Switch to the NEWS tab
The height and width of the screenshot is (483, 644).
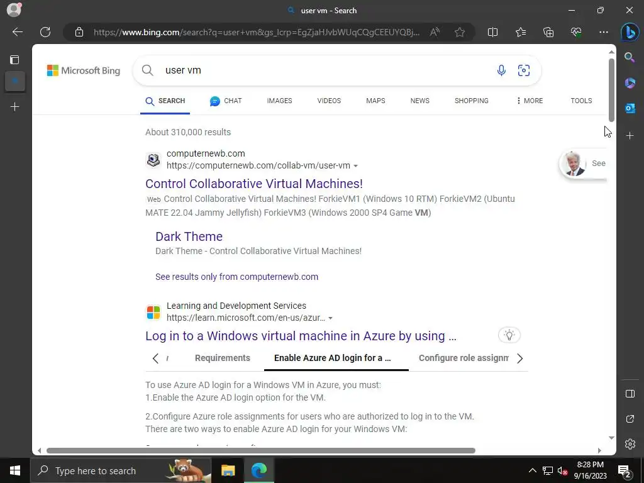point(419,101)
